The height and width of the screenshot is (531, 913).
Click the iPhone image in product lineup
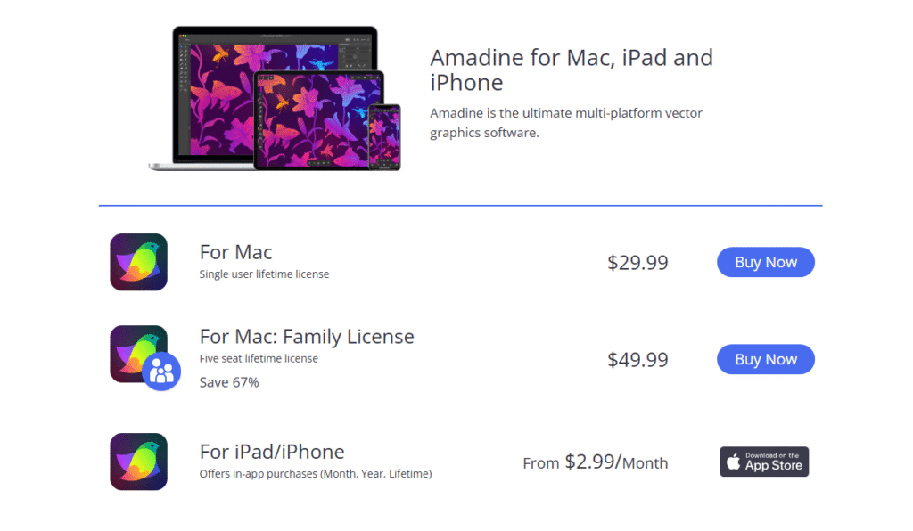(384, 137)
